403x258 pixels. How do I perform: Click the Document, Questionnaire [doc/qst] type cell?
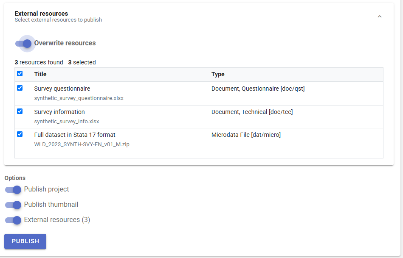pos(258,89)
